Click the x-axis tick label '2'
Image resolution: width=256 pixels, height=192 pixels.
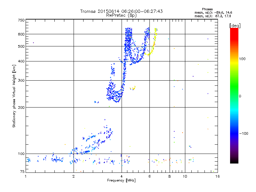pyautogui.click(x=74, y=176)
